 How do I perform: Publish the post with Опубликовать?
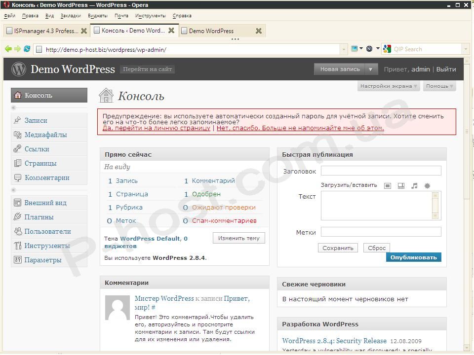(414, 257)
